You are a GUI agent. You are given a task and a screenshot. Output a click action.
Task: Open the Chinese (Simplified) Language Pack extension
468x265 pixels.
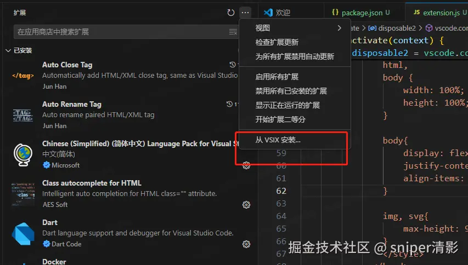(x=125, y=154)
